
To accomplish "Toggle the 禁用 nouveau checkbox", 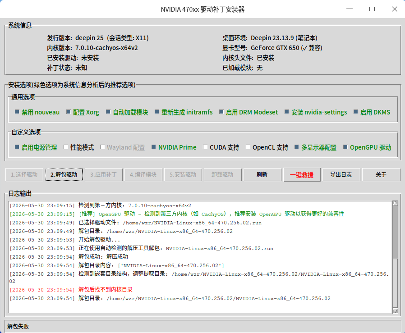I will point(17,112).
